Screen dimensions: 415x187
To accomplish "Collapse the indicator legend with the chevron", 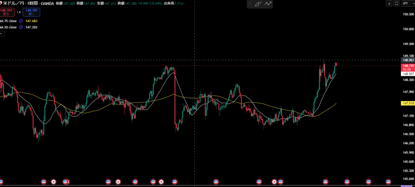I will pos(2,34).
